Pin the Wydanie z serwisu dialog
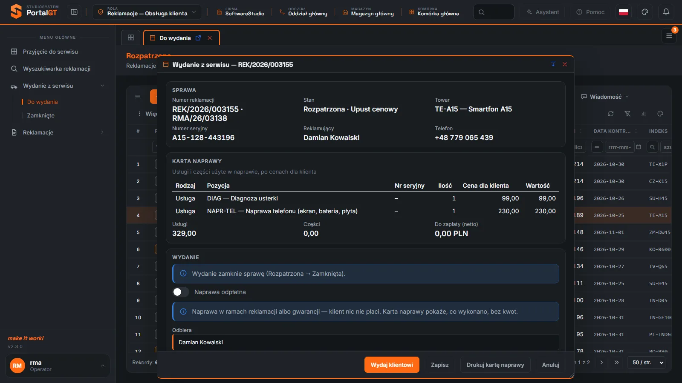The image size is (682, 383). click(x=553, y=64)
